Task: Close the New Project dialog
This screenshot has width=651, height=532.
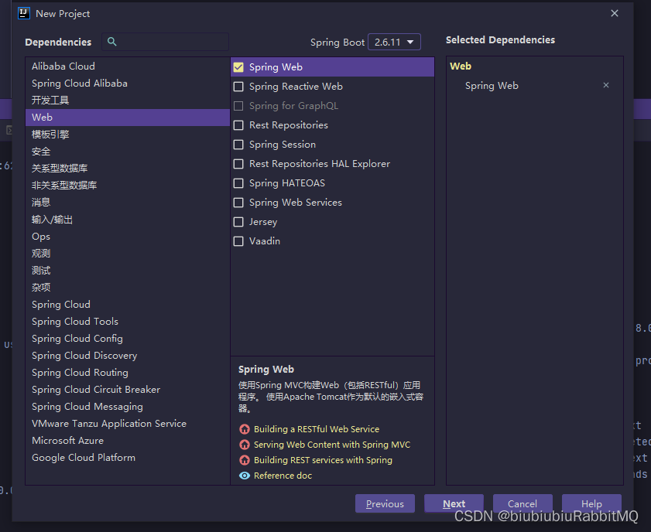Action: tap(615, 13)
